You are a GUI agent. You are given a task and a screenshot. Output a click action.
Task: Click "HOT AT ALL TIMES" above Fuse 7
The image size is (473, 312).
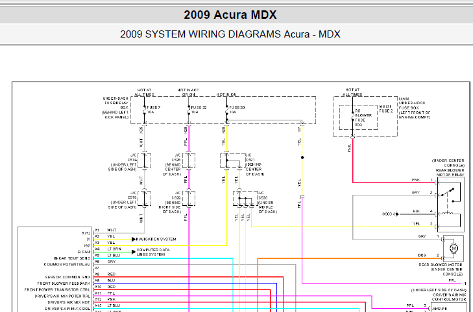coord(144,92)
